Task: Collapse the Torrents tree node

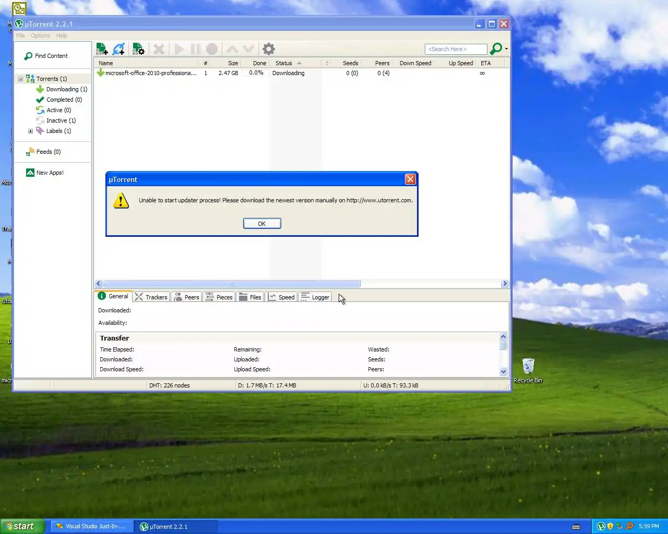Action: point(21,79)
